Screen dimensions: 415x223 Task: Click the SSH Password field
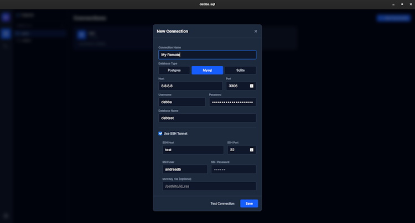[x=234, y=169]
